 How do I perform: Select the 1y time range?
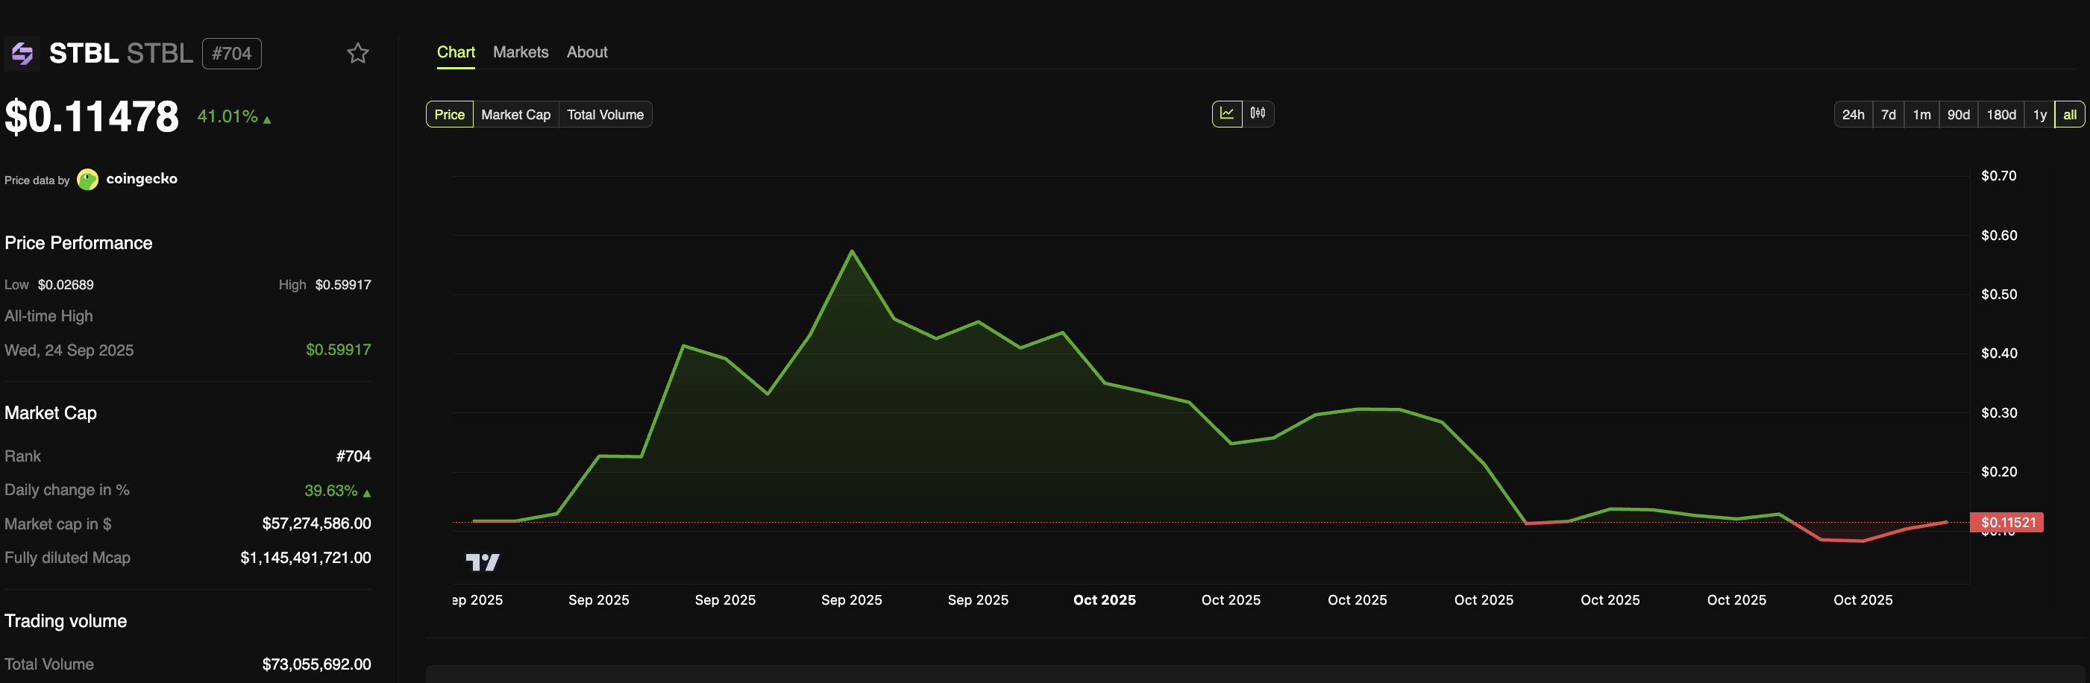tap(2041, 114)
